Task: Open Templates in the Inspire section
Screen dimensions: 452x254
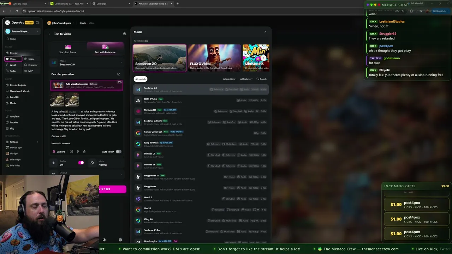Action: click(14, 116)
